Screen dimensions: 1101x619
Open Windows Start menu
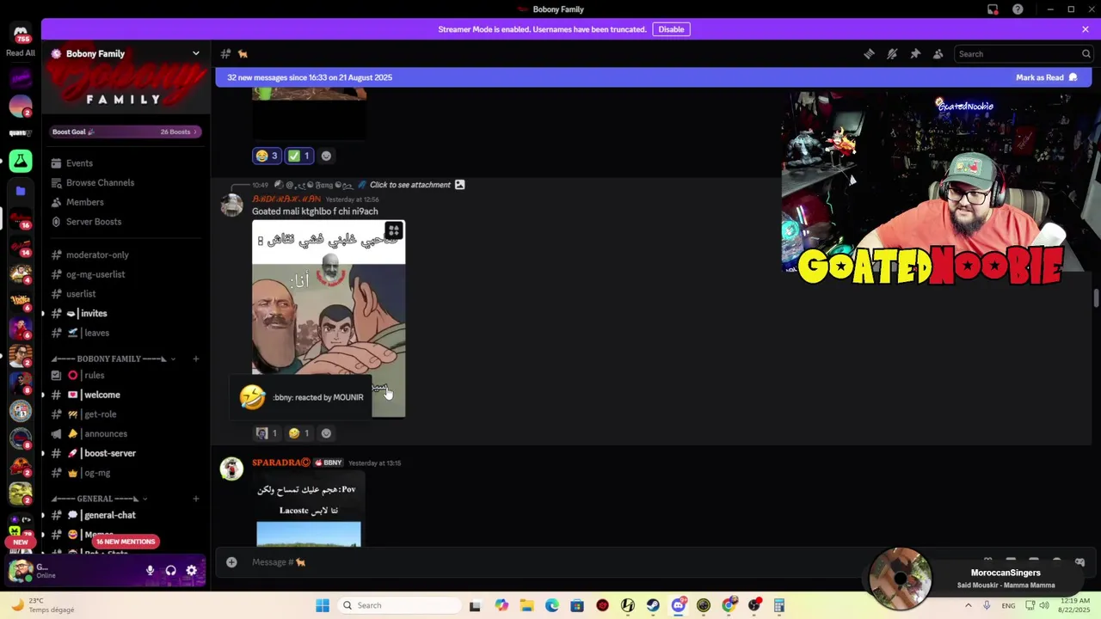[x=323, y=605]
